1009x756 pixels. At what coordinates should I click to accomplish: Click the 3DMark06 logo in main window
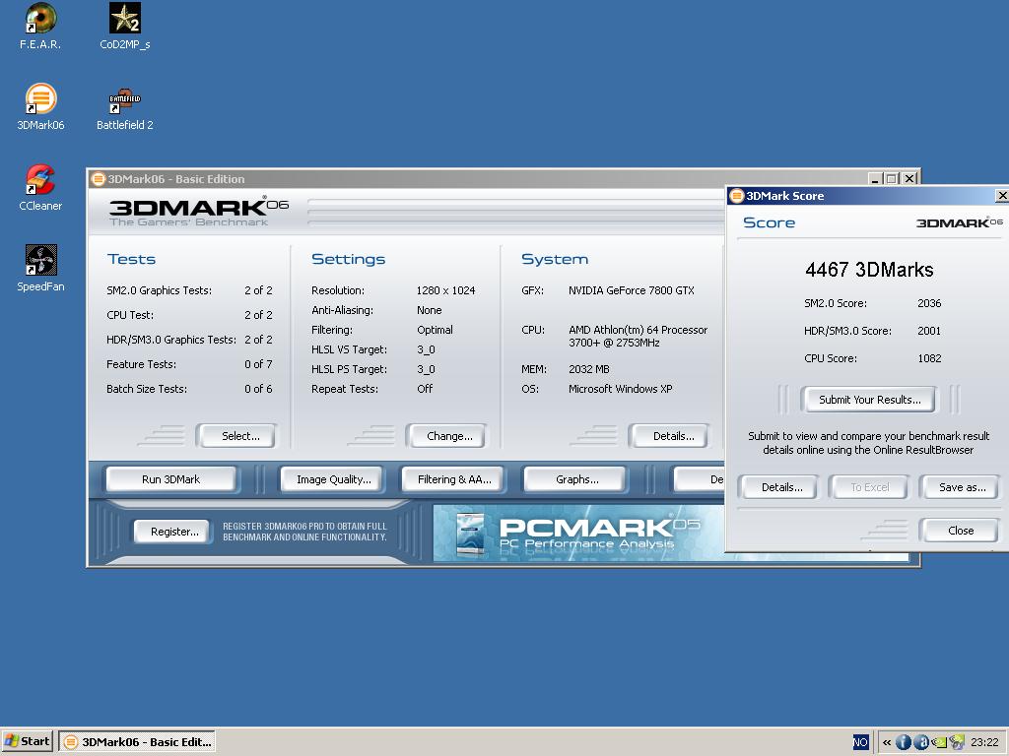(198, 211)
